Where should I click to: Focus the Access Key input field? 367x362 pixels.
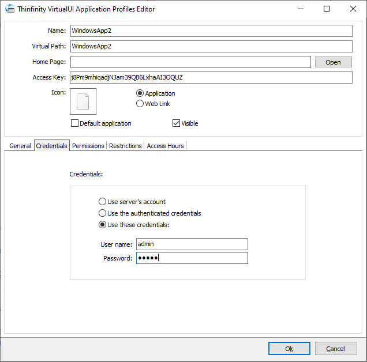[211, 77]
